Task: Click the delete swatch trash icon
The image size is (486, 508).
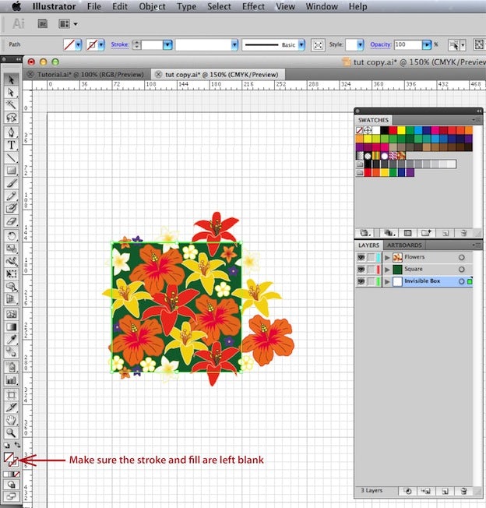Action: coord(463,232)
